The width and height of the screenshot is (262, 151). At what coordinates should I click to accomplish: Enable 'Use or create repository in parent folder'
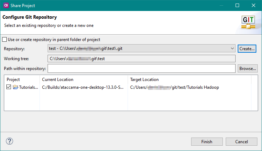[x=5, y=40]
